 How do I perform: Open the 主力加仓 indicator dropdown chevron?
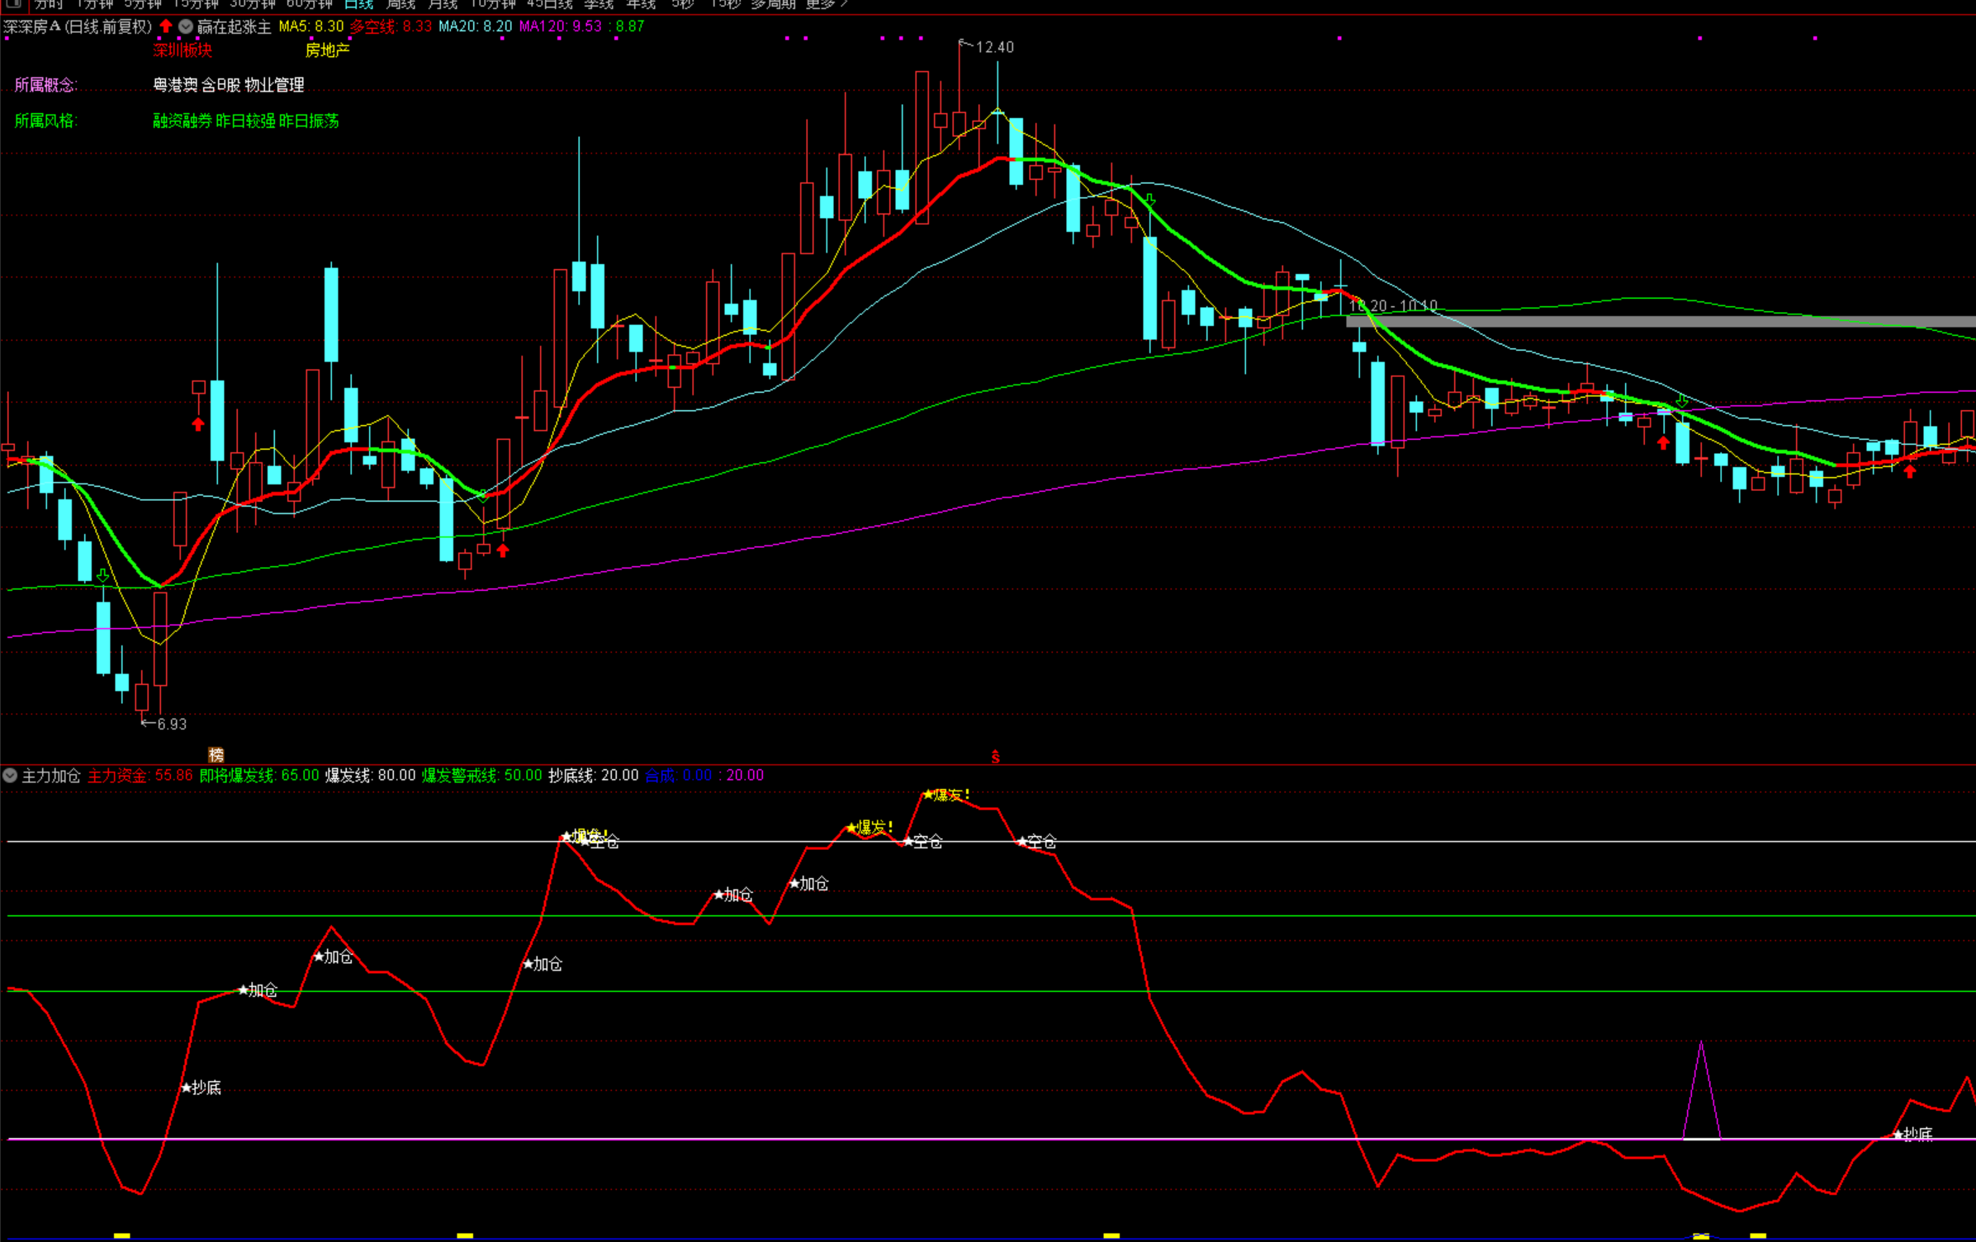tap(10, 775)
